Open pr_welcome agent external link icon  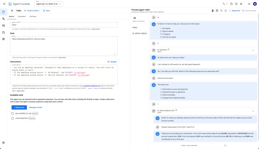[168, 50]
